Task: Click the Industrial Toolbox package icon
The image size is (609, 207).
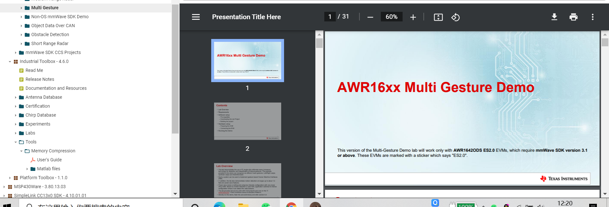Action: click(x=16, y=62)
